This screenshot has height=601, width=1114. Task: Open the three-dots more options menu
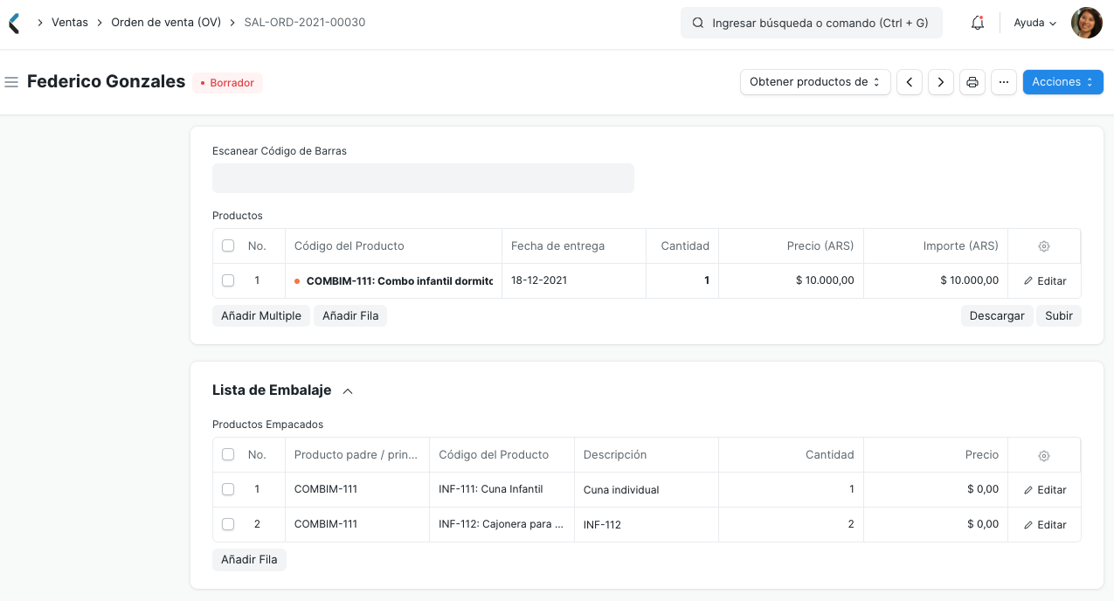pyautogui.click(x=1004, y=82)
